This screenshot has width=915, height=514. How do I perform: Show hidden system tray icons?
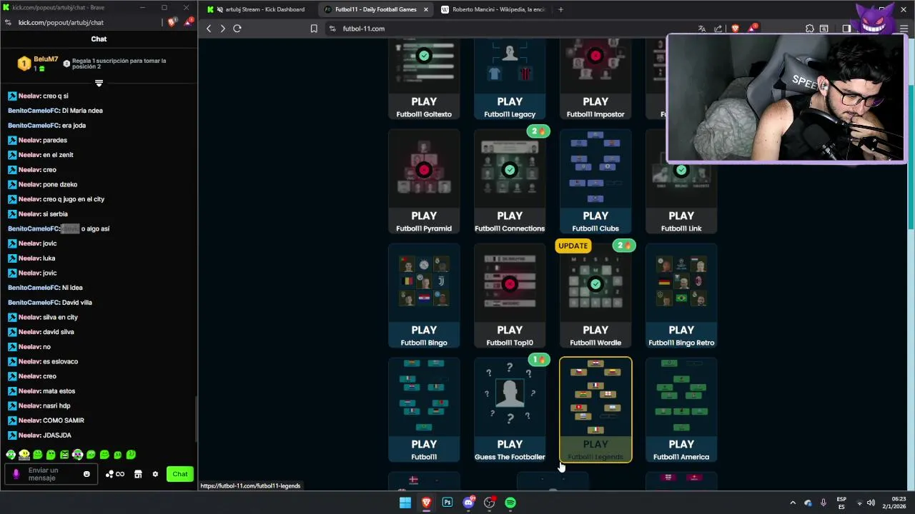(793, 503)
